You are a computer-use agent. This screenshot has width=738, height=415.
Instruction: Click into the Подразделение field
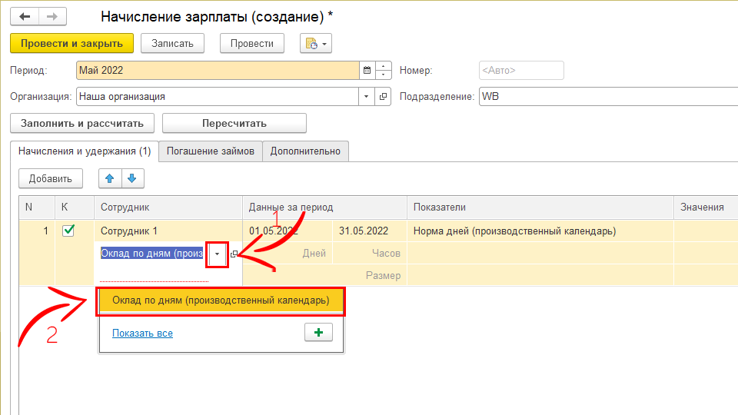tap(607, 97)
